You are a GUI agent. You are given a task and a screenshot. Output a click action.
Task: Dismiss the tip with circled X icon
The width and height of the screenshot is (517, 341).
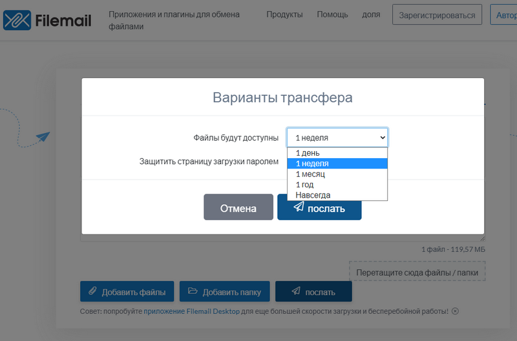[x=455, y=311]
